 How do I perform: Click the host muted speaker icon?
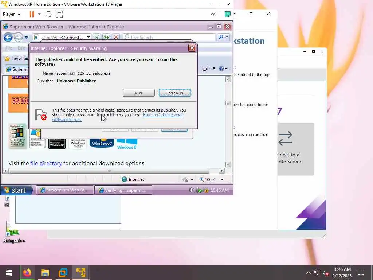(x=326, y=273)
